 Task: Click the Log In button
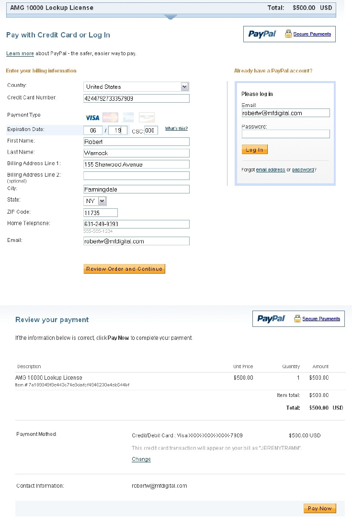pyautogui.click(x=254, y=150)
